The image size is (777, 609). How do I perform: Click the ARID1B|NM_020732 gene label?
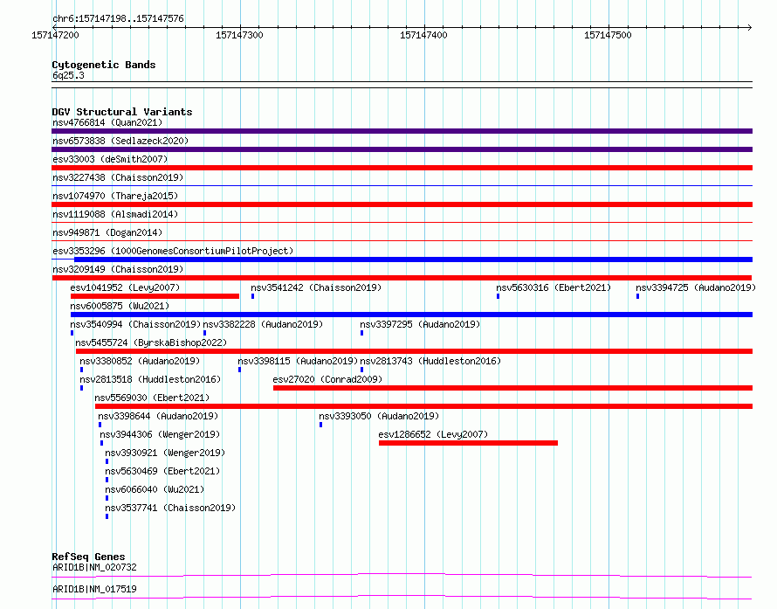tap(94, 567)
